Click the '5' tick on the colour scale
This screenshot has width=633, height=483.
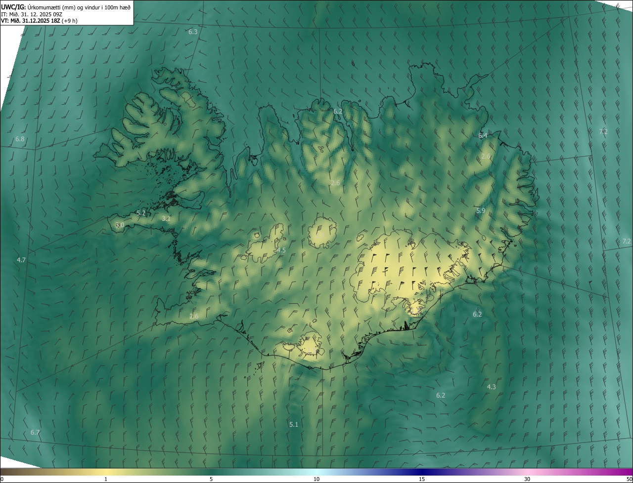[211, 479]
